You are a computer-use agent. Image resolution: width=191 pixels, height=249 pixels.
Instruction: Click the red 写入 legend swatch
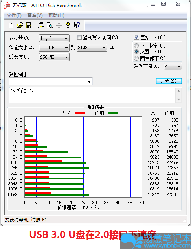click(x=80, y=113)
